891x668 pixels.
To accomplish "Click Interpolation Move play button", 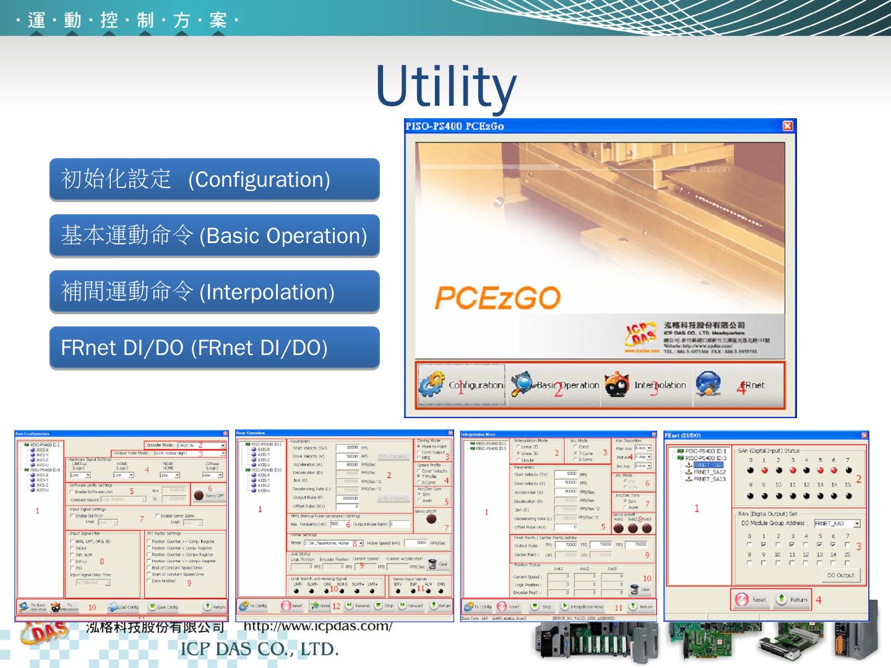I will pos(564,607).
